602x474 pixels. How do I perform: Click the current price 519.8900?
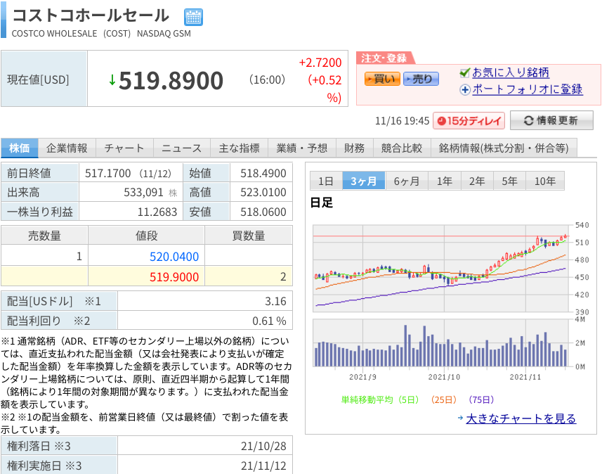click(x=171, y=81)
